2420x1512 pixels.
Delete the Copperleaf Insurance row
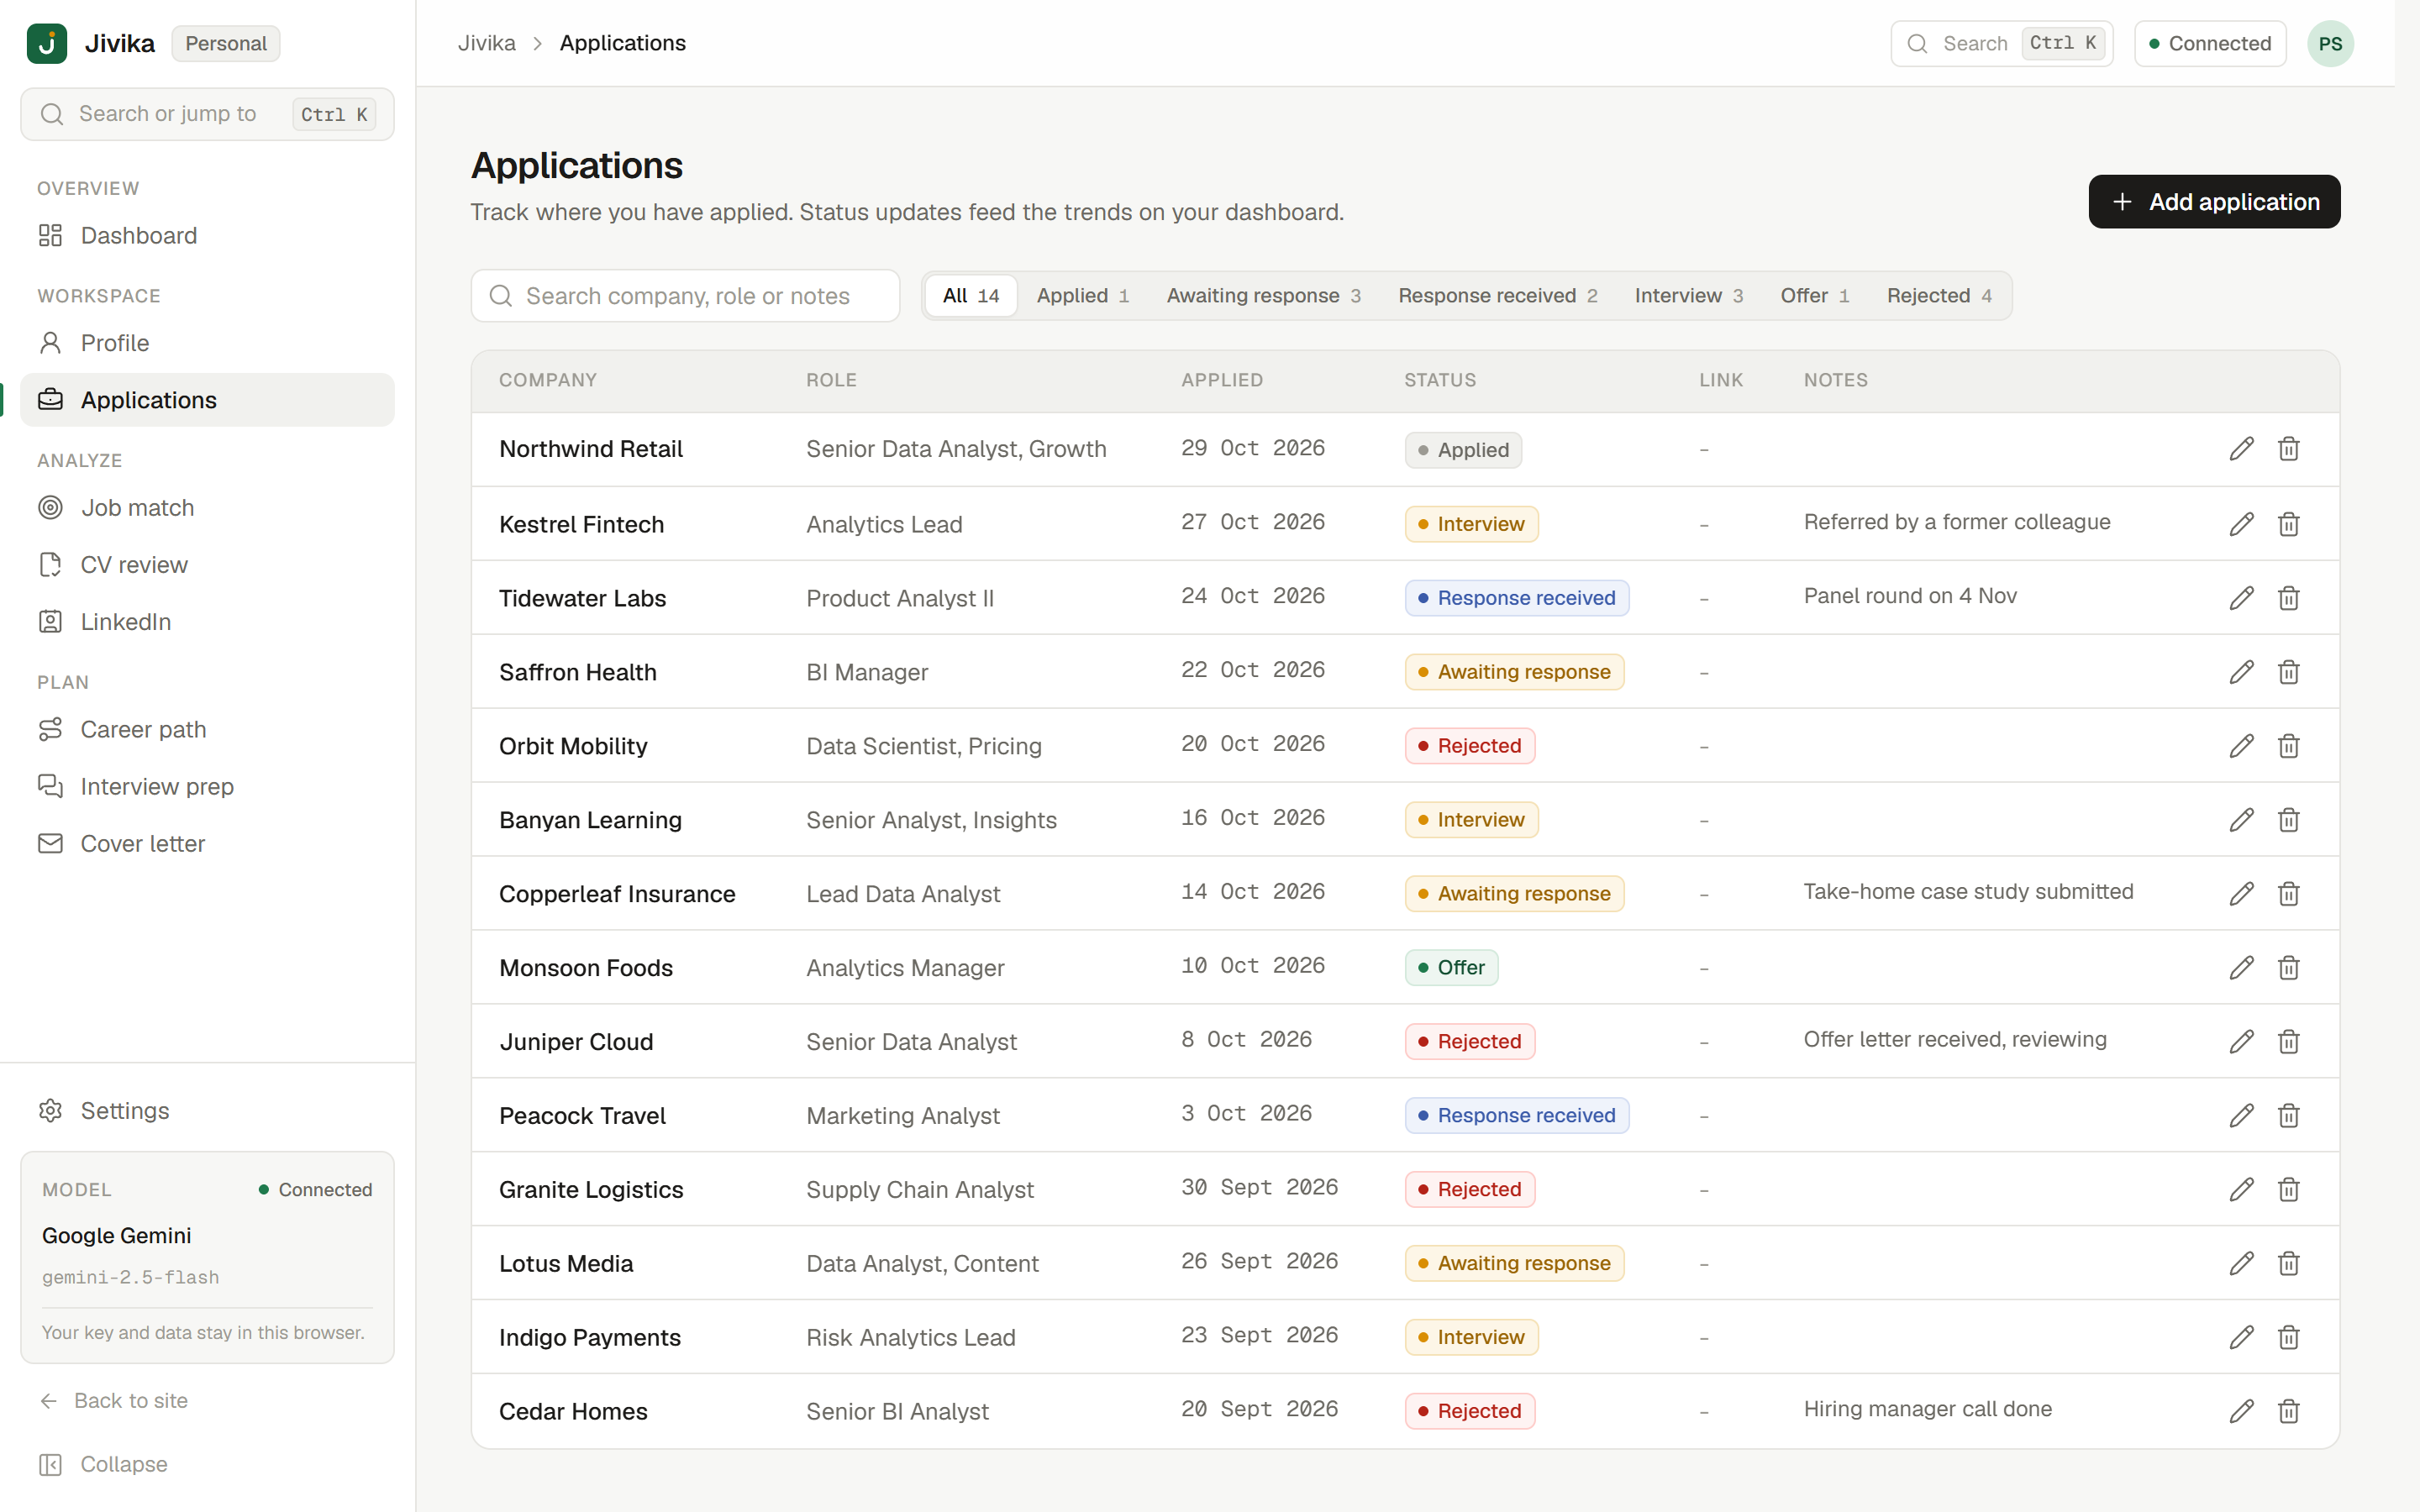click(x=2288, y=894)
